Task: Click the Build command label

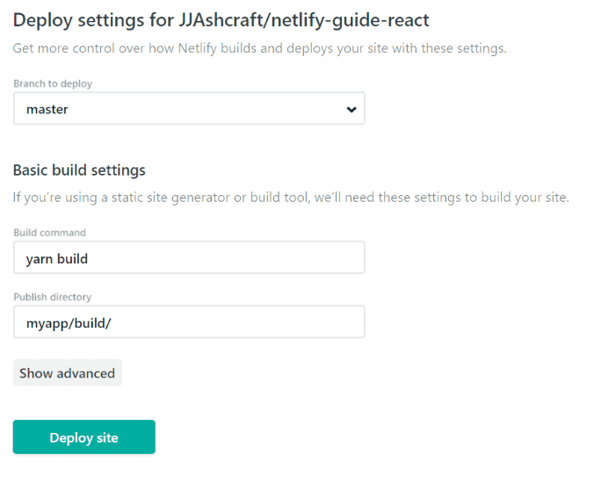Action: click(x=50, y=233)
